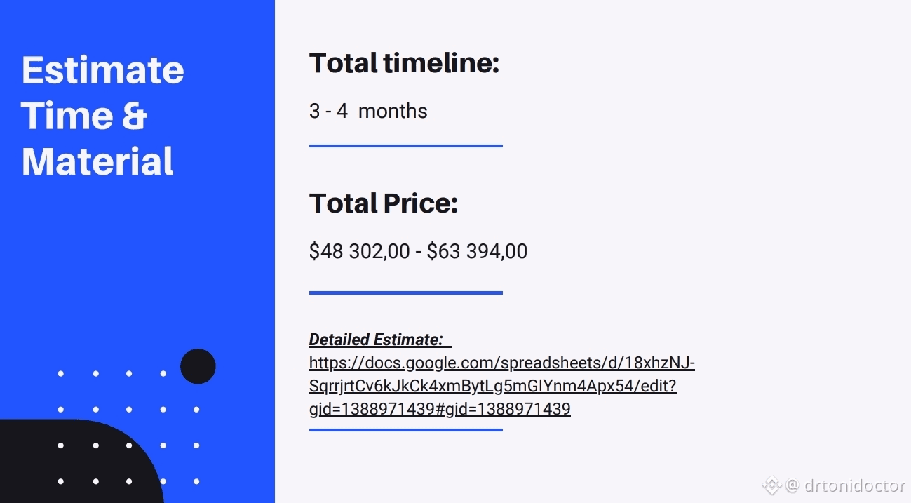
Task: Select the black circle on blue panel
Action: pos(198,366)
